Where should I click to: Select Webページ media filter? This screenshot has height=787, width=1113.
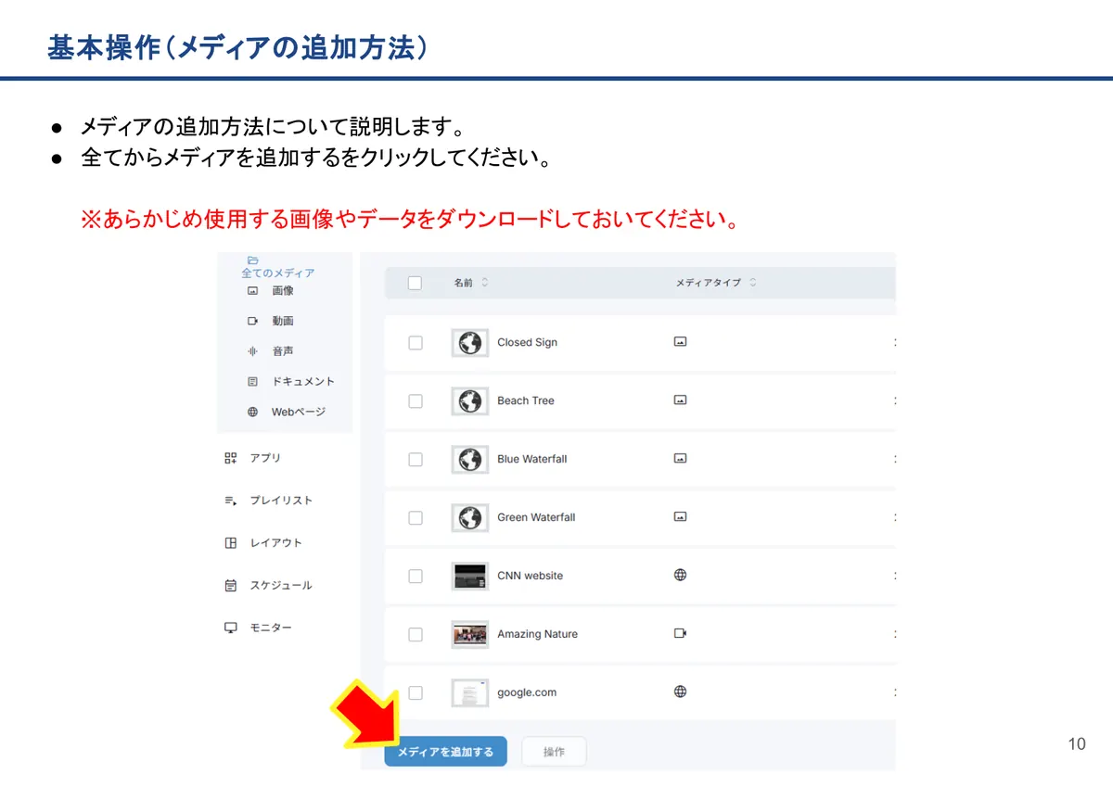(x=299, y=412)
